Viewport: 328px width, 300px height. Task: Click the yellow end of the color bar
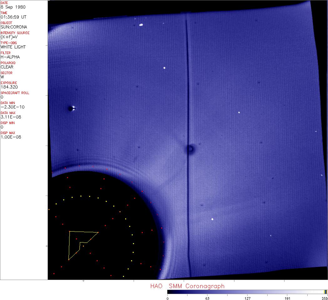click(x=325, y=292)
